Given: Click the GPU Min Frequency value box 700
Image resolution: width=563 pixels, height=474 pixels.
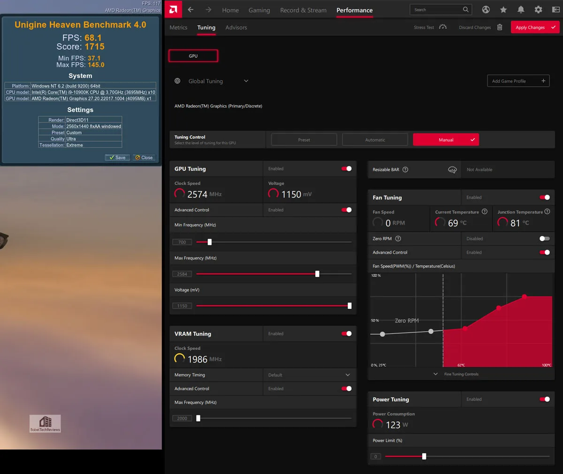Looking at the screenshot, I should tap(183, 242).
